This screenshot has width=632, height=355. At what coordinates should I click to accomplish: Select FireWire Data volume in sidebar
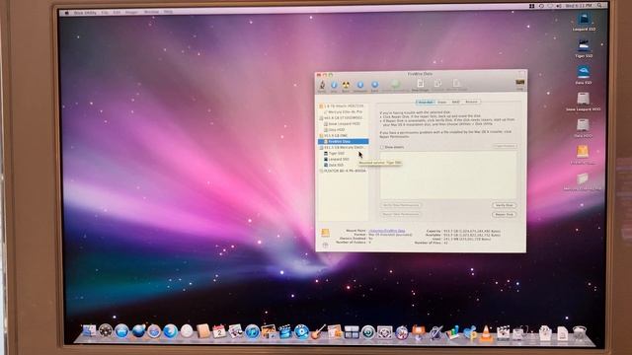[343, 142]
